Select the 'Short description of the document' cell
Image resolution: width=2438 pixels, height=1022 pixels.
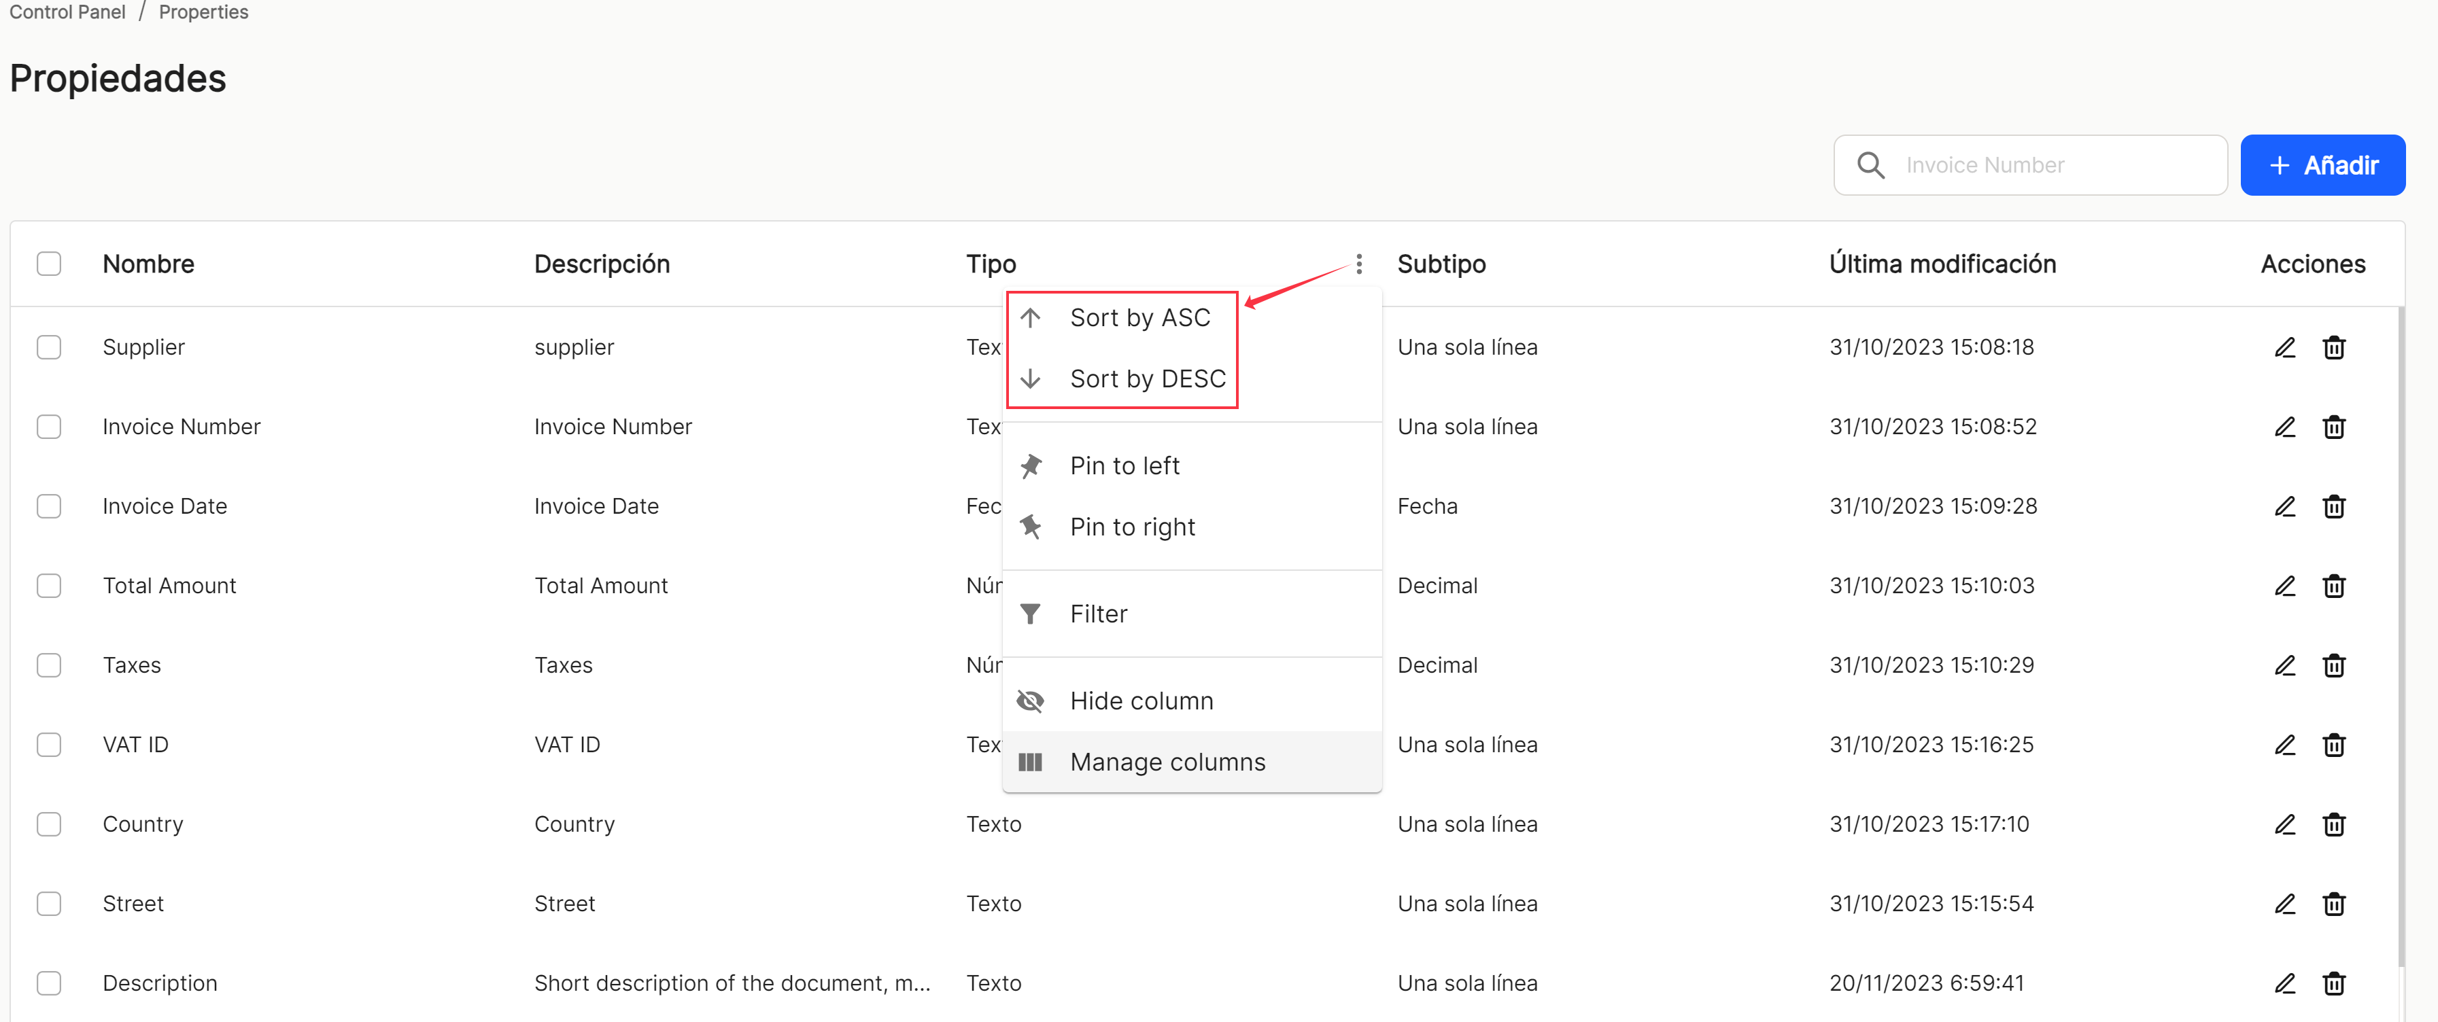(x=732, y=983)
